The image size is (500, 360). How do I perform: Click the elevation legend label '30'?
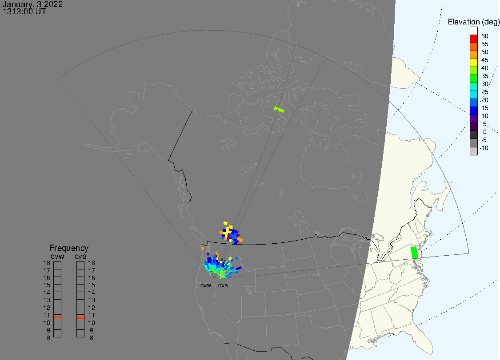coord(485,84)
